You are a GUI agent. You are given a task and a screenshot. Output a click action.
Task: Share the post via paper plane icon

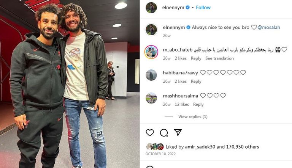178,132
